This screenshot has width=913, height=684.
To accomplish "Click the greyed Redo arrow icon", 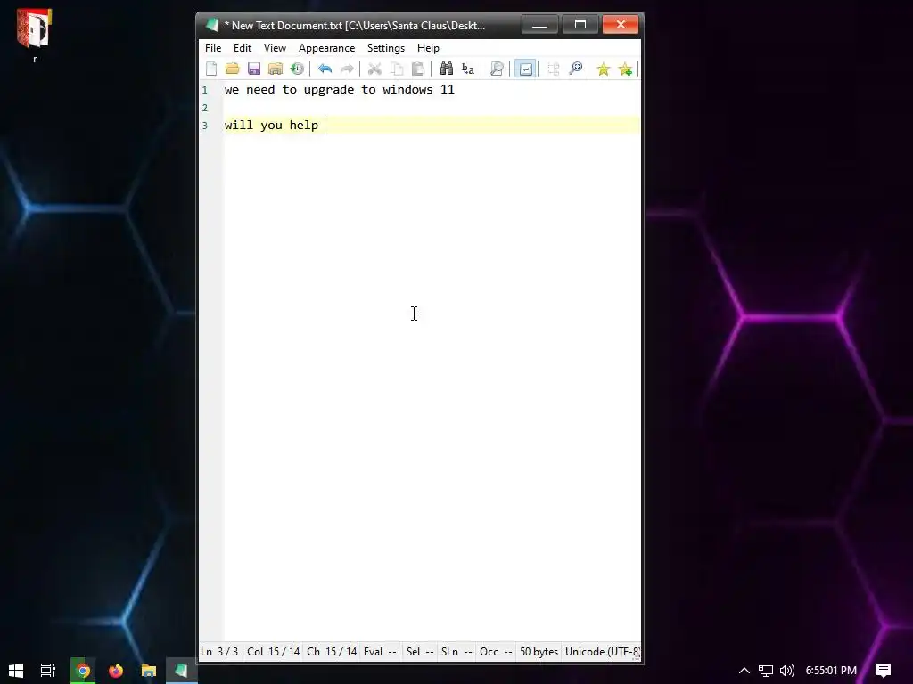I will [347, 69].
